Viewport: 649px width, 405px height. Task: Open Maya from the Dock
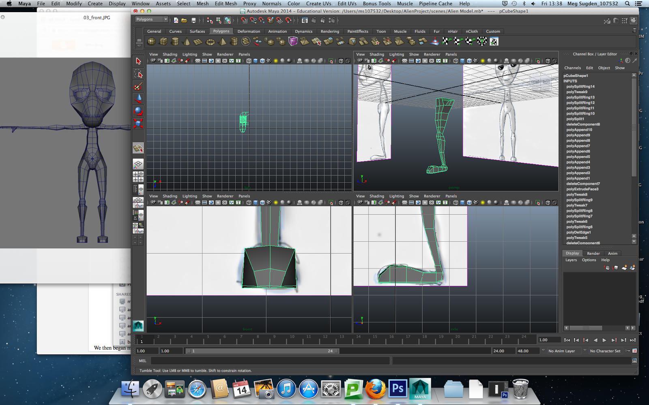[x=420, y=389]
